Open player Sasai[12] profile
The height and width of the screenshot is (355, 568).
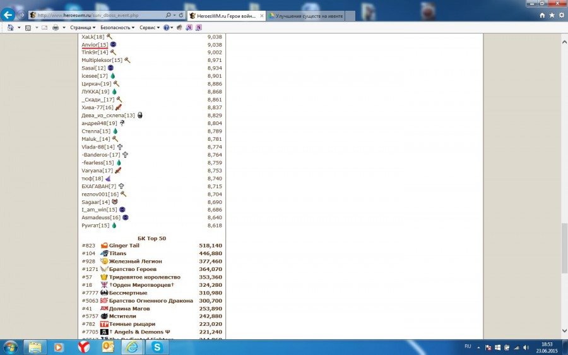[x=93, y=68]
